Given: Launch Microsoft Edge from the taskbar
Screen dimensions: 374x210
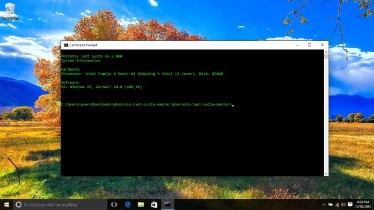Looking at the screenshot, I should coord(128,204).
